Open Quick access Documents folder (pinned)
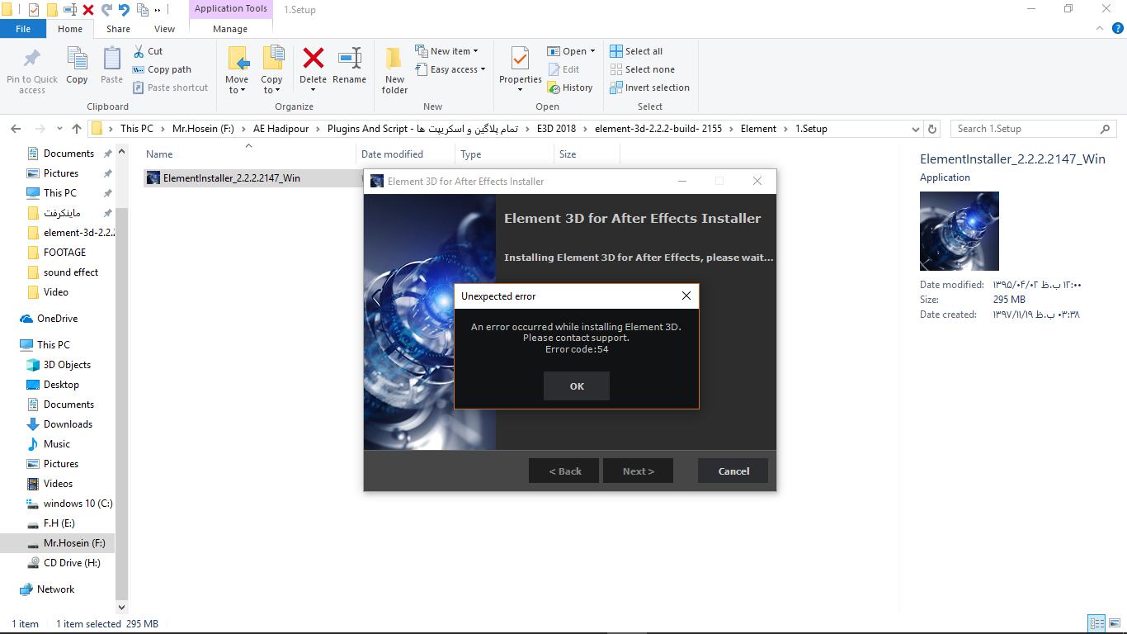 pos(68,154)
